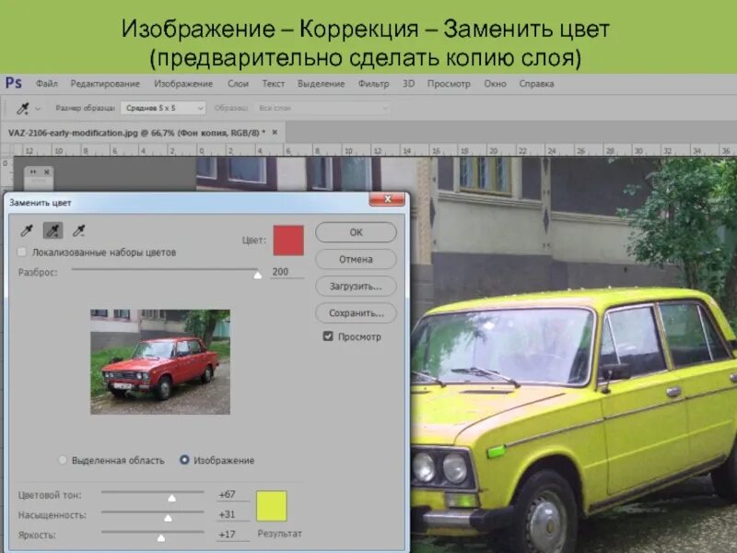Open the Размер образца dropdown

[163, 108]
